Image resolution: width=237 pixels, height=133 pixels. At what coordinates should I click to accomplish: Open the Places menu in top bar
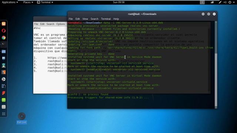click(28, 2)
